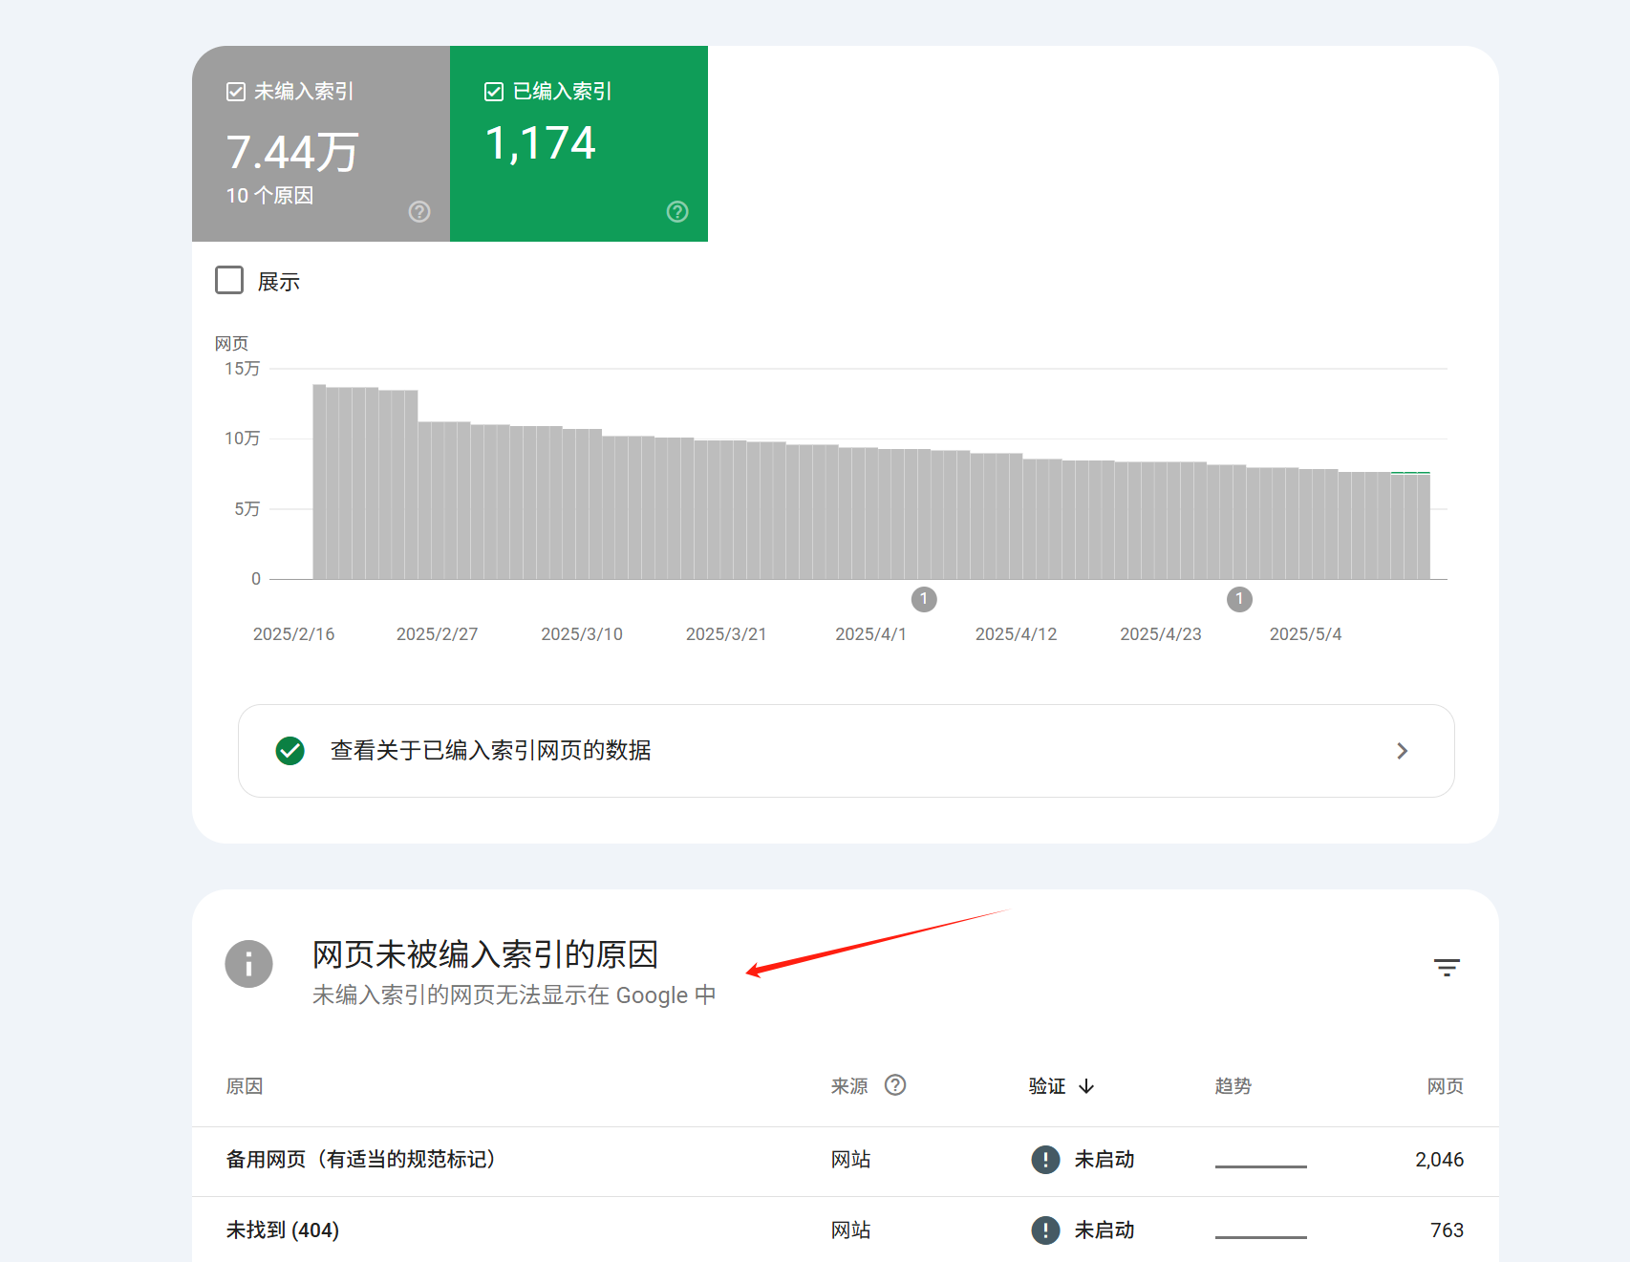Click the 未启动 status icon for 备用网页 row
1630x1262 pixels.
1045,1160
